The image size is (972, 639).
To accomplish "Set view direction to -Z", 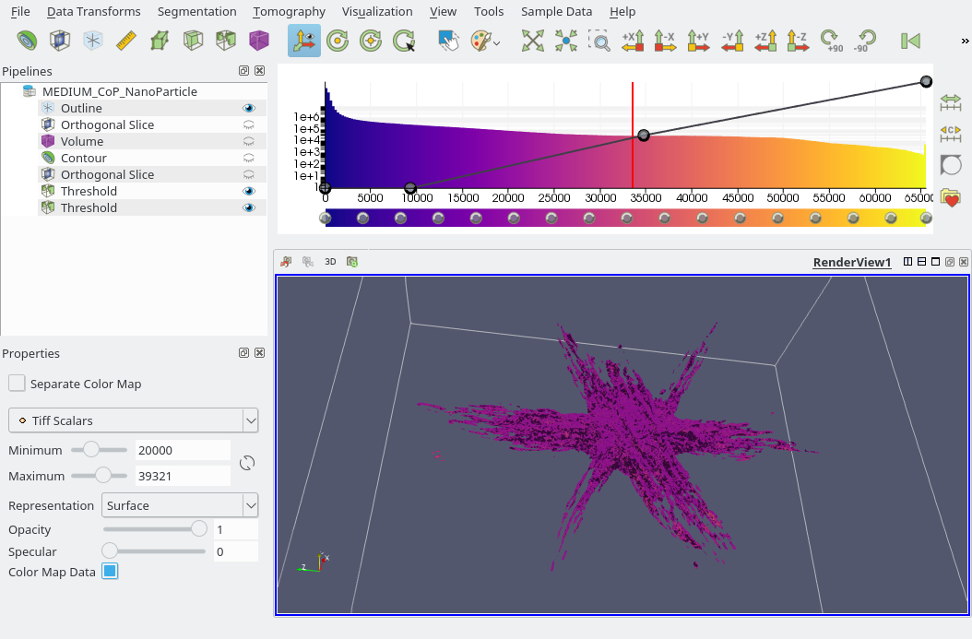I will (x=799, y=41).
